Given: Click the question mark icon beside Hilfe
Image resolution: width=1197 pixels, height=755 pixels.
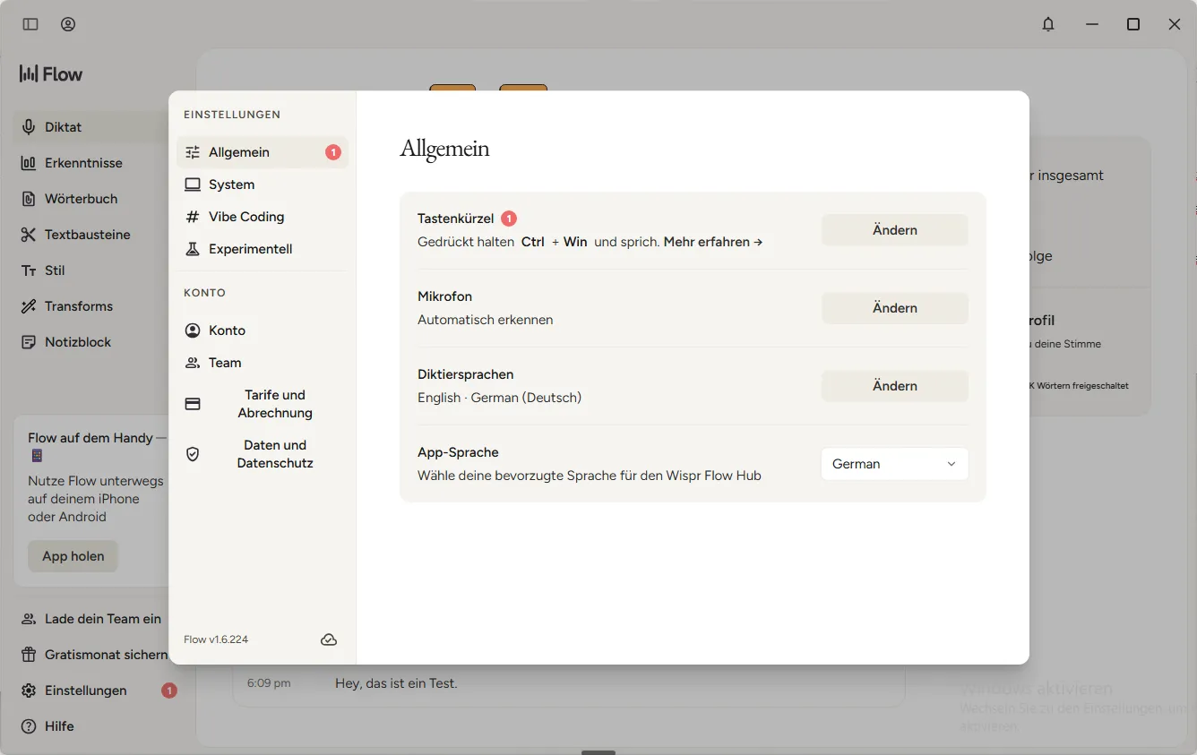Looking at the screenshot, I should [29, 726].
